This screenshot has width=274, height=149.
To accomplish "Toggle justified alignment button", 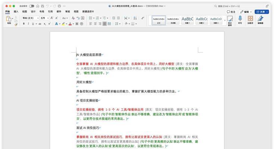I will (105, 24).
